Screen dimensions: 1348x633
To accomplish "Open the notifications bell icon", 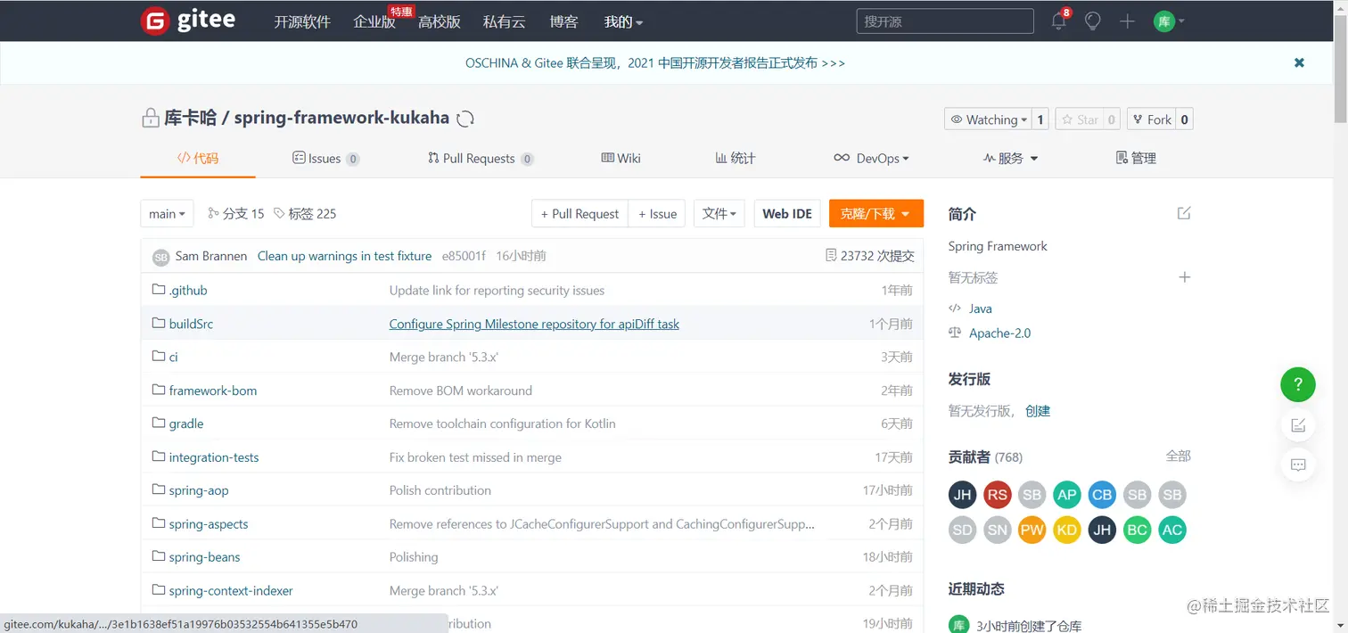I will (1058, 21).
